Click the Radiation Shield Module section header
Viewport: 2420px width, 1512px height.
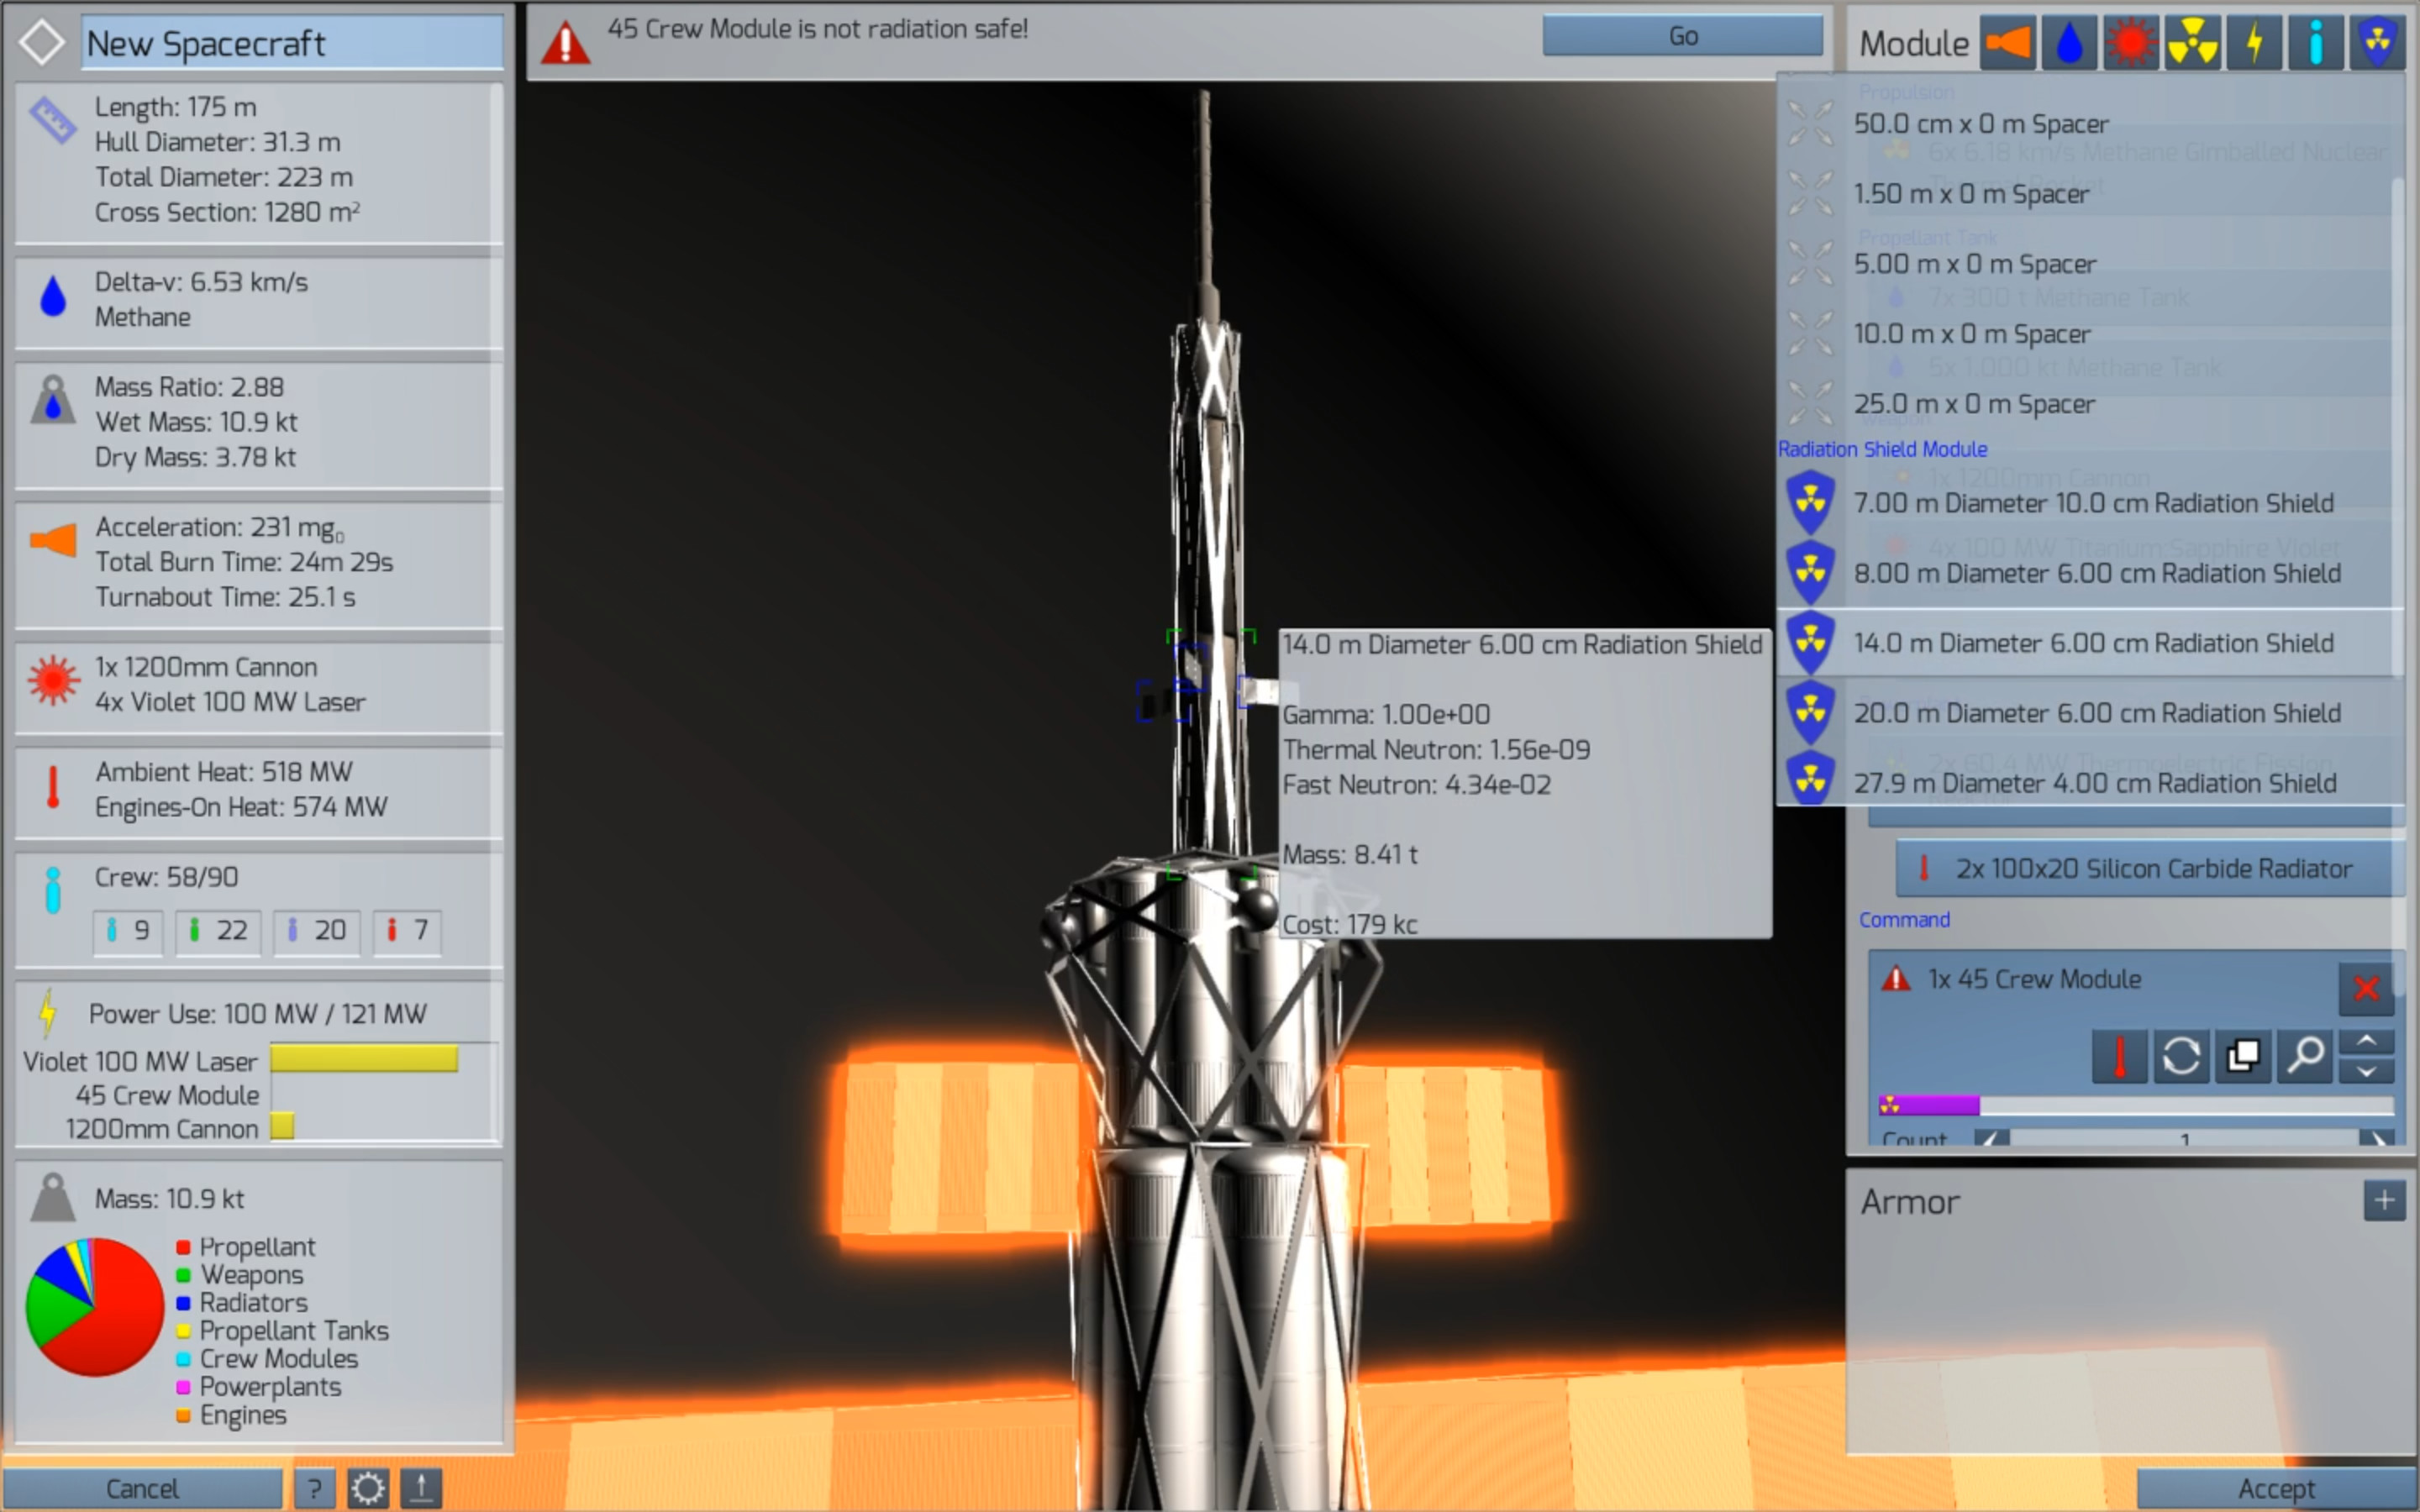pyautogui.click(x=1883, y=449)
